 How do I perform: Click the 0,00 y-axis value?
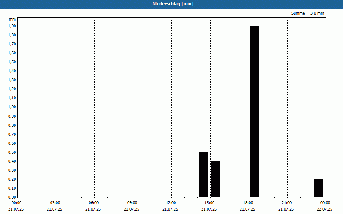(x=12, y=197)
